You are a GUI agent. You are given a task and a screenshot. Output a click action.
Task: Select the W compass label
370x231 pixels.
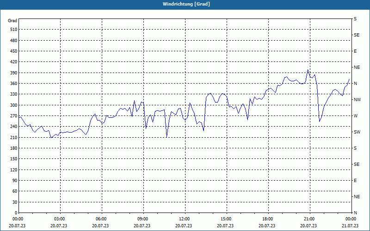point(356,116)
